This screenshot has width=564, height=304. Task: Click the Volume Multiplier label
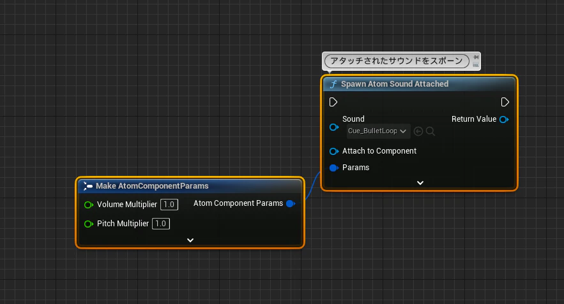[127, 205]
